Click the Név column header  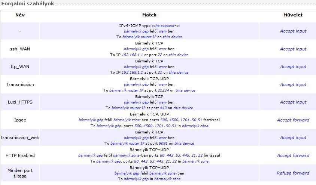[x=20, y=15]
